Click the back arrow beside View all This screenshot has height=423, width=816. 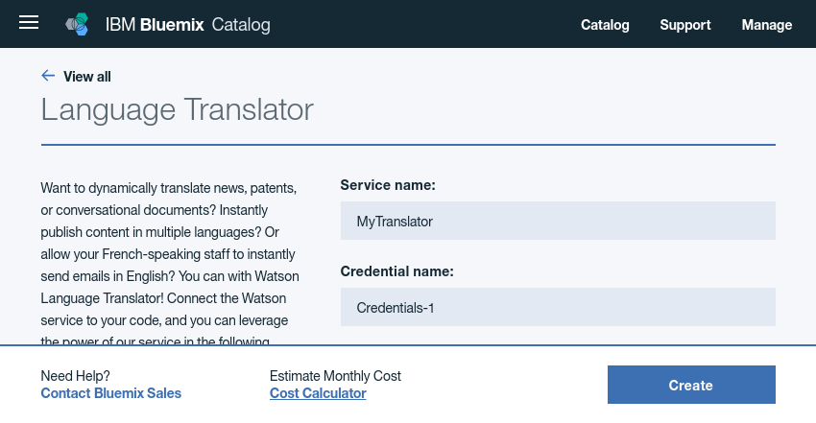coord(48,76)
